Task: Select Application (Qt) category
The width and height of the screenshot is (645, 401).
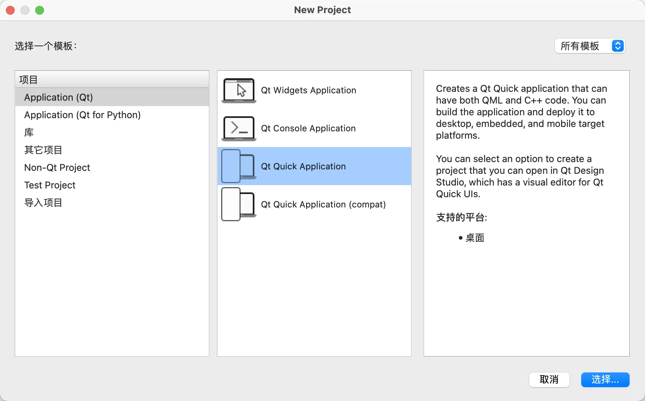Action: tap(112, 97)
